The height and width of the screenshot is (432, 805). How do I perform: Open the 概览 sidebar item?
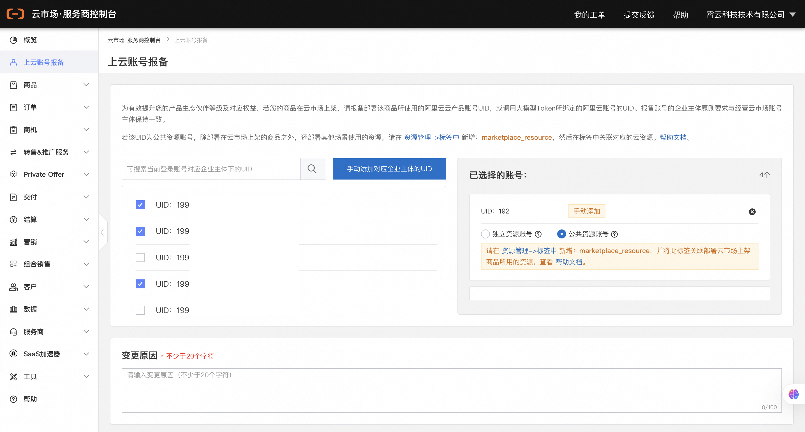49,40
